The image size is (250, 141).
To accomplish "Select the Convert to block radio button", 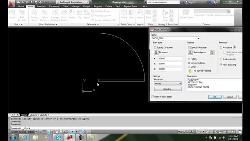I will click(189, 63).
